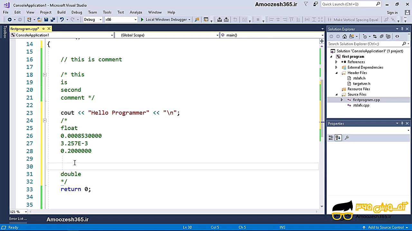Click the Undo icon in the toolbar
The width and height of the screenshot is (412, 231).
tap(62, 20)
